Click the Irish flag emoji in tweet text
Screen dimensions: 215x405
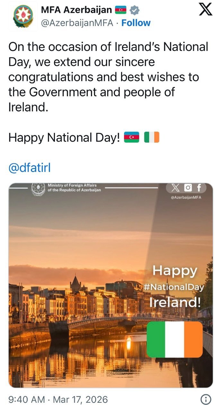click(152, 137)
